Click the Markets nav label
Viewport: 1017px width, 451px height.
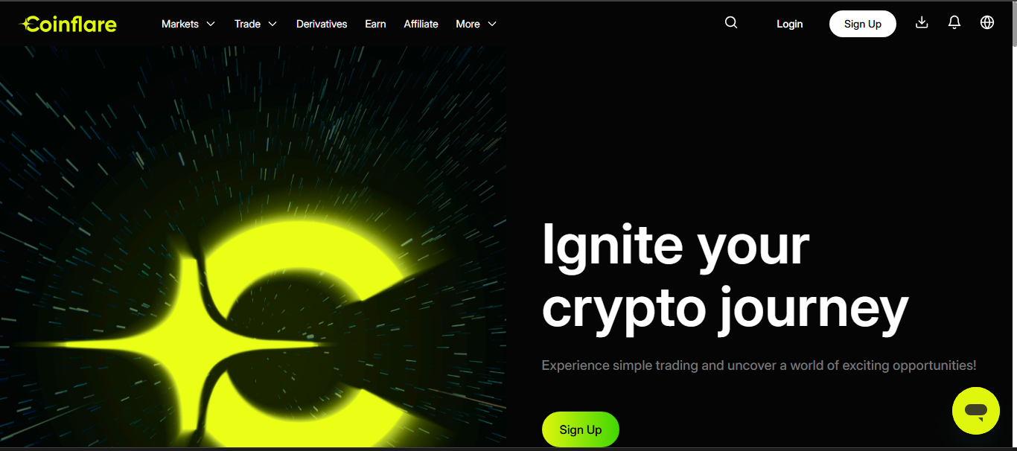[180, 24]
